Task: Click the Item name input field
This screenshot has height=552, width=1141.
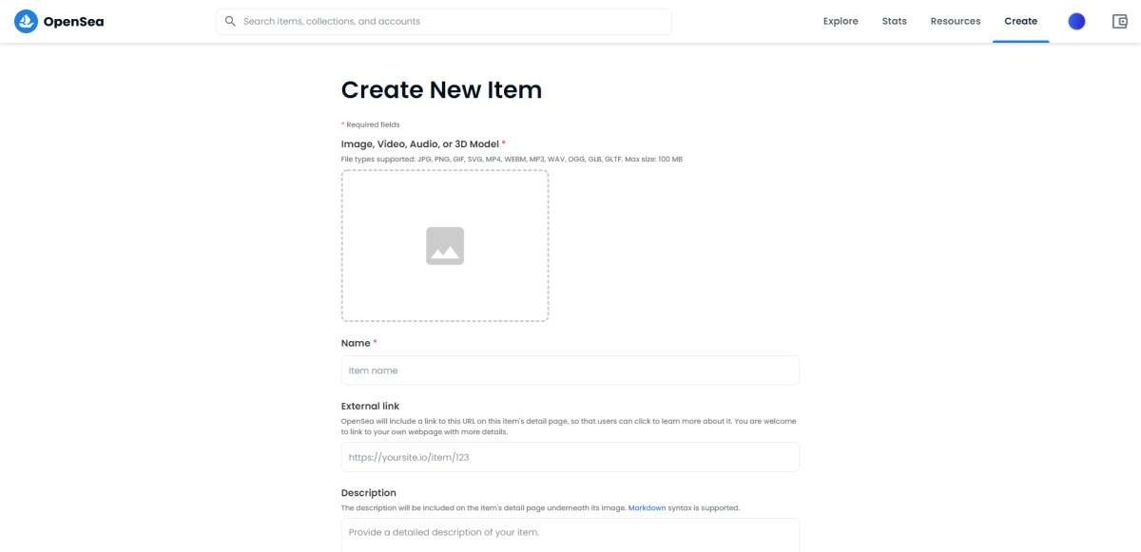Action: pos(570,370)
